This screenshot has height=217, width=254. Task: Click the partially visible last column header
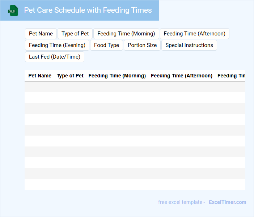tap(232, 76)
